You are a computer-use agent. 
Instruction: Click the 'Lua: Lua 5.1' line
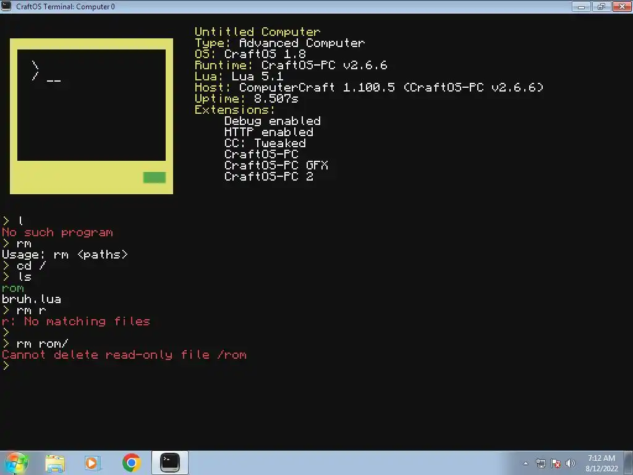[239, 76]
